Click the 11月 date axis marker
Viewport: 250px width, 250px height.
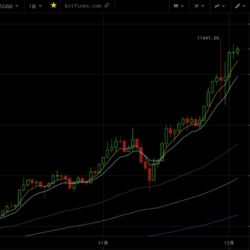point(103,243)
